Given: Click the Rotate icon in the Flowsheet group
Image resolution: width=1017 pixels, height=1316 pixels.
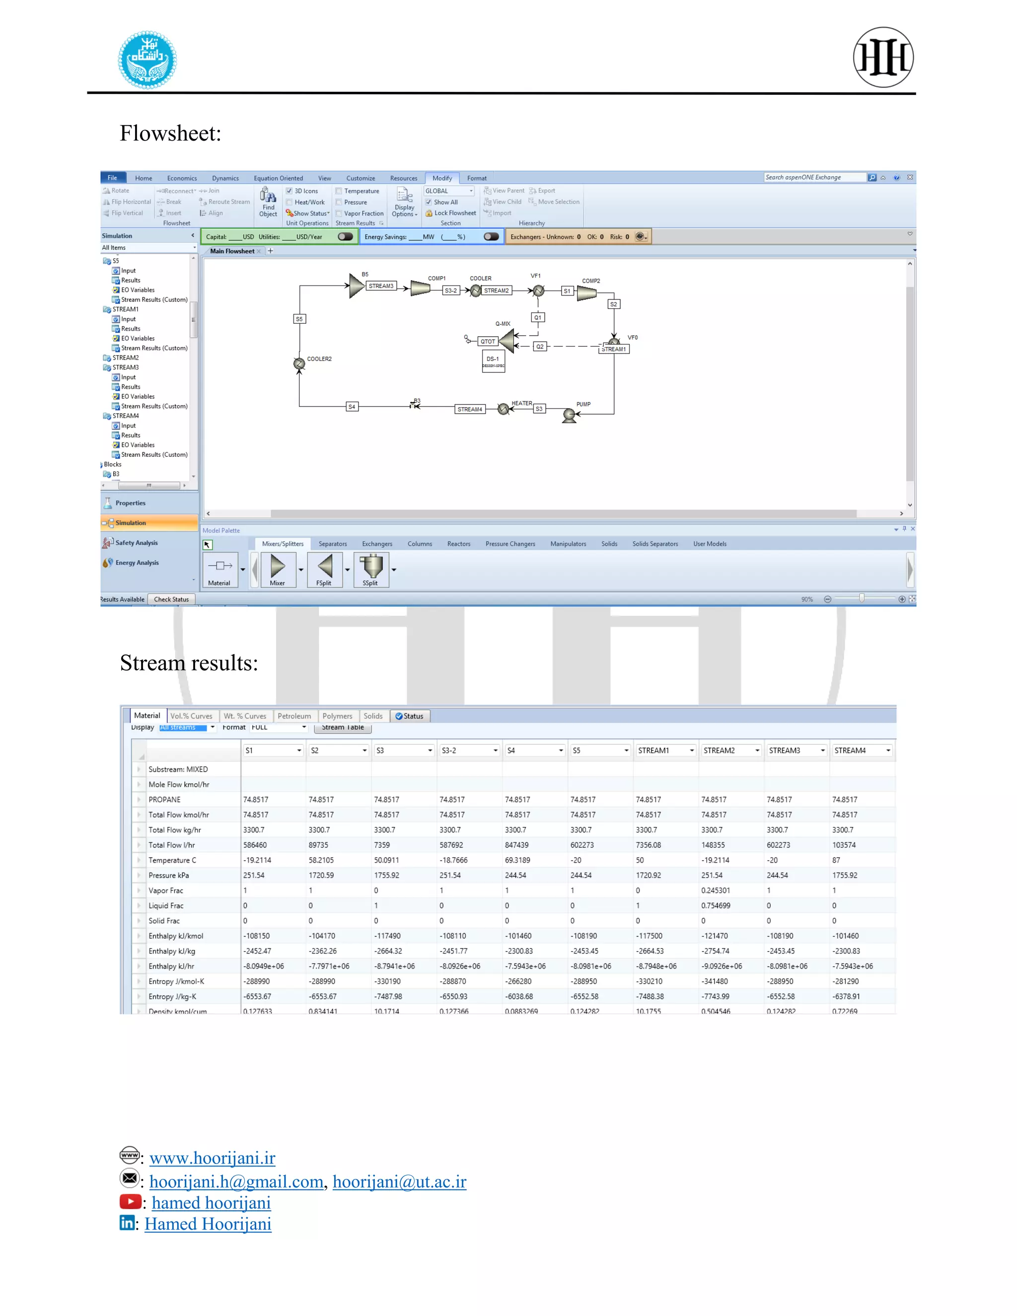Looking at the screenshot, I should (x=106, y=191).
